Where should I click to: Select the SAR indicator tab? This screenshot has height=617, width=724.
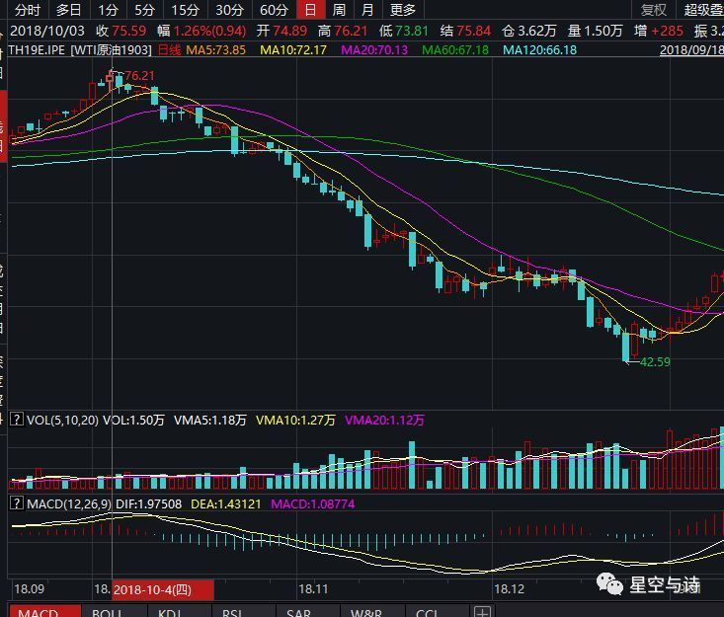(x=299, y=612)
